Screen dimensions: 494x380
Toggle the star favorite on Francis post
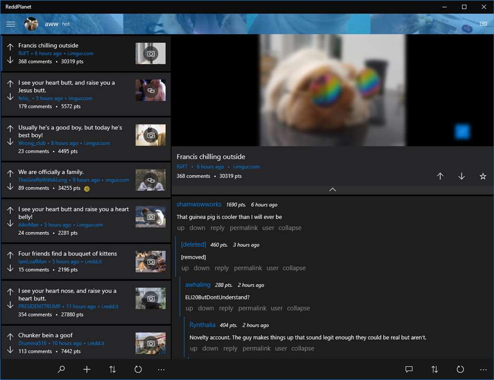(x=483, y=176)
